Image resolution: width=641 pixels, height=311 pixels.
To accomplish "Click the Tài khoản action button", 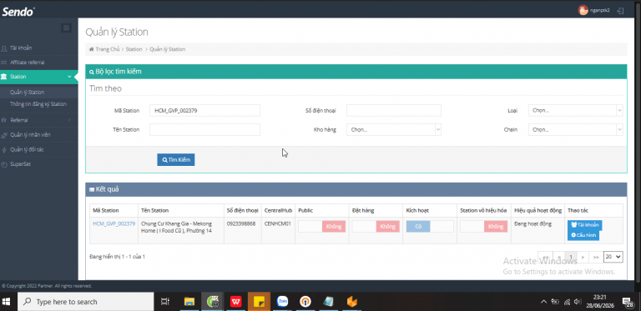I will click(x=584, y=225).
